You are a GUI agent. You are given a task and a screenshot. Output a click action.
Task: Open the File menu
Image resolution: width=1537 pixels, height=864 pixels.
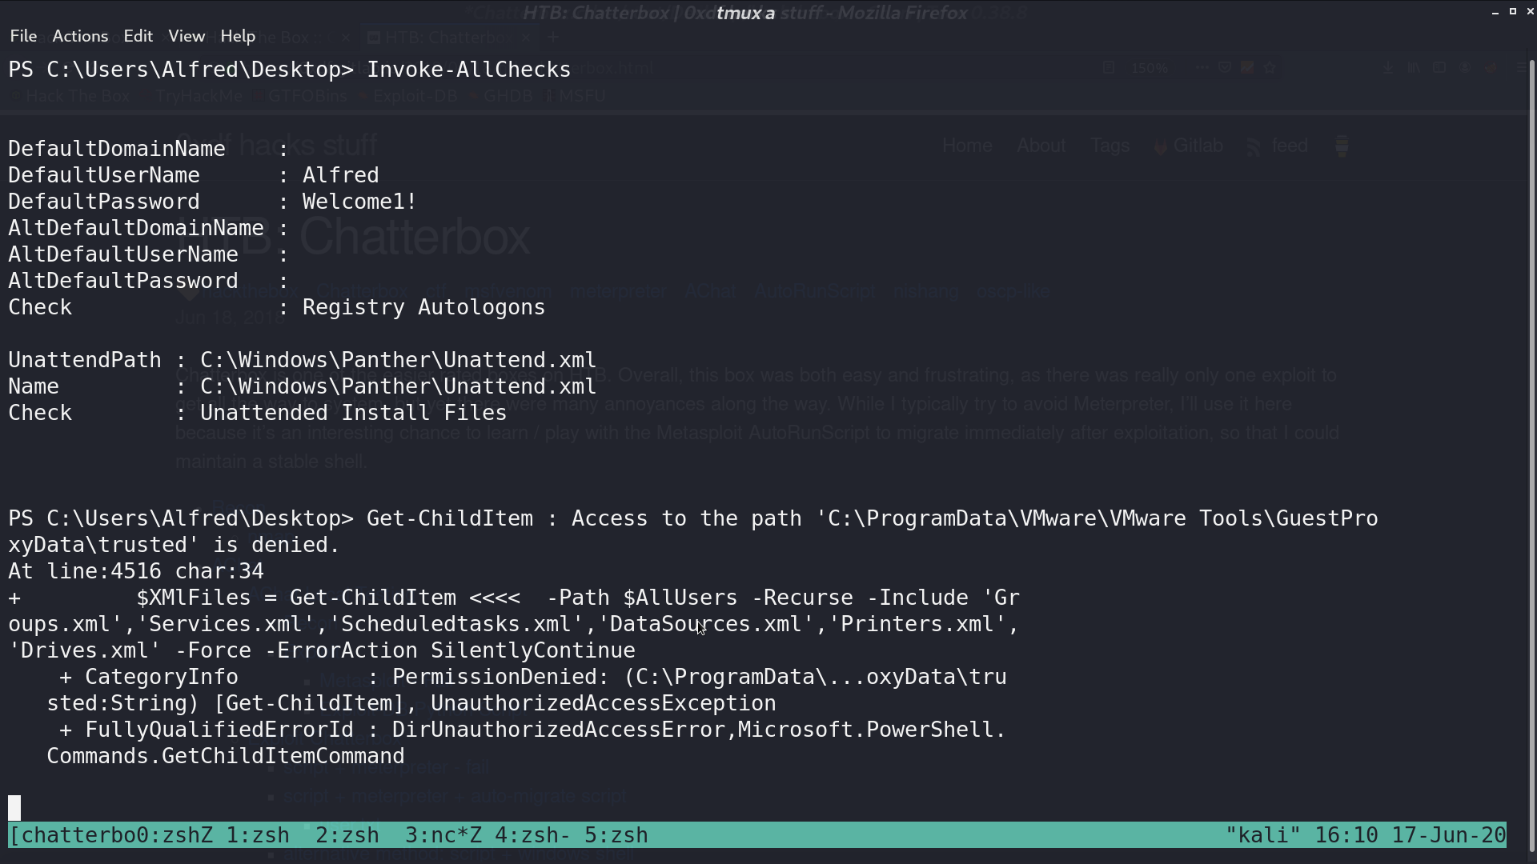point(23,36)
